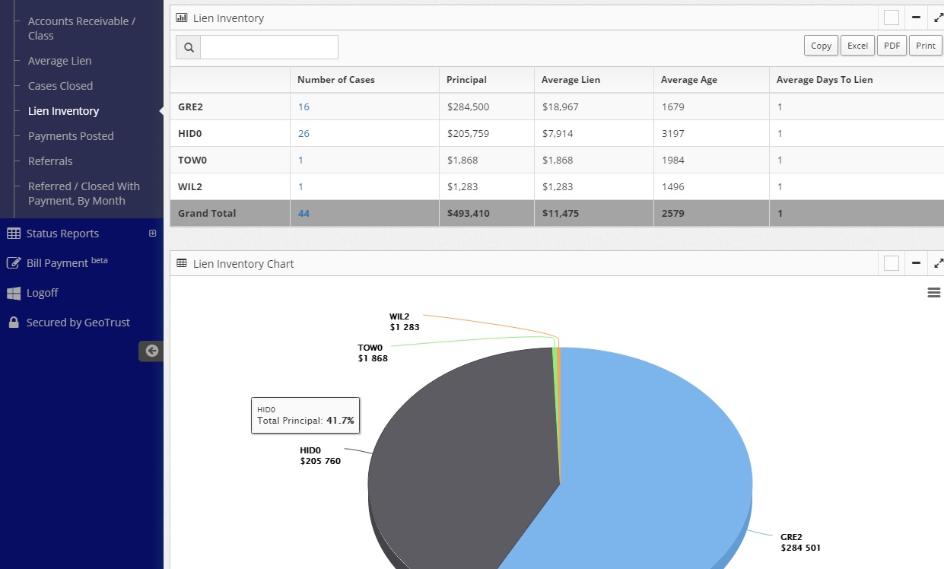This screenshot has width=944, height=569.
Task: Minimize the Lien Inventory Chart panel
Action: (x=916, y=263)
